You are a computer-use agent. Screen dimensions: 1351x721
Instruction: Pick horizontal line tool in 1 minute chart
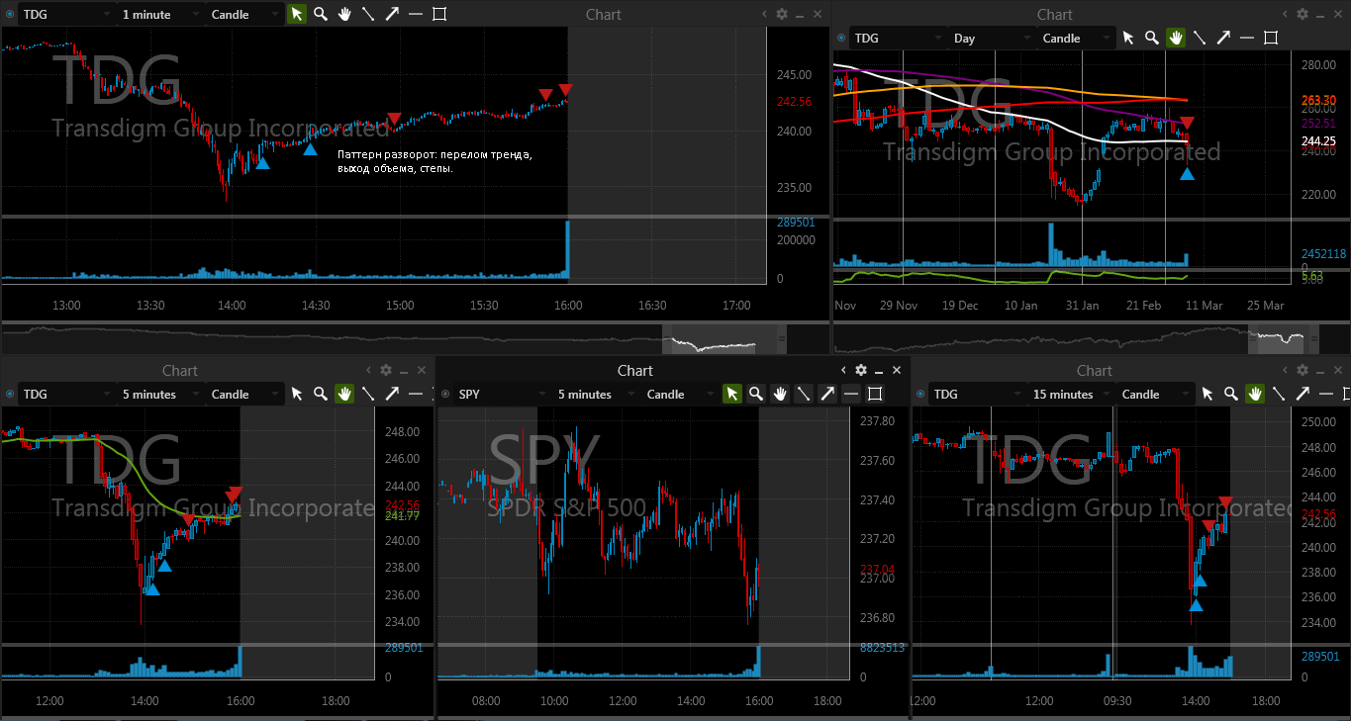[416, 14]
